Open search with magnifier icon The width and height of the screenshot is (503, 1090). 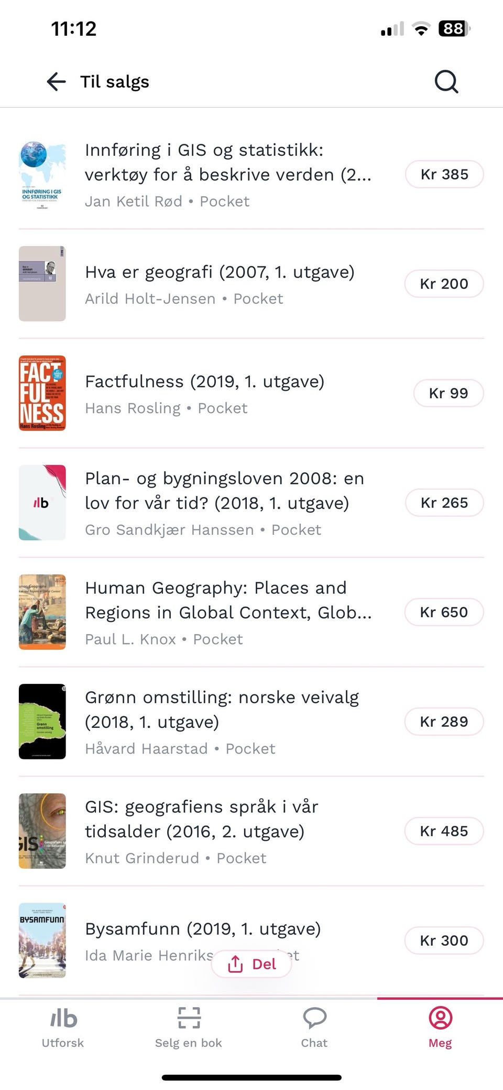446,82
